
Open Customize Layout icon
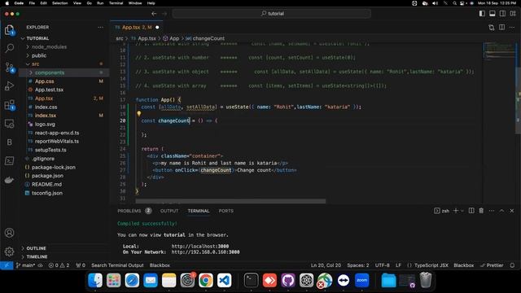click(x=513, y=14)
